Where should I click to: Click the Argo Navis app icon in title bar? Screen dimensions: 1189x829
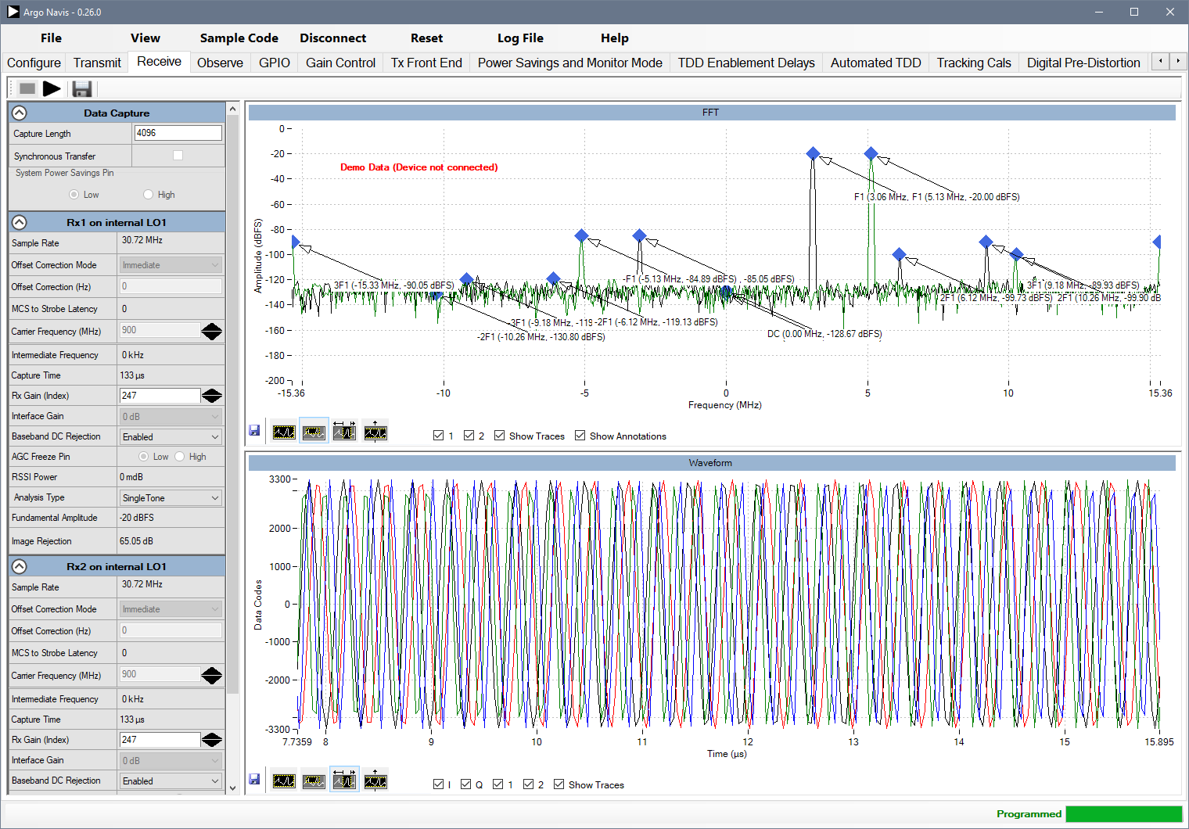(x=13, y=12)
